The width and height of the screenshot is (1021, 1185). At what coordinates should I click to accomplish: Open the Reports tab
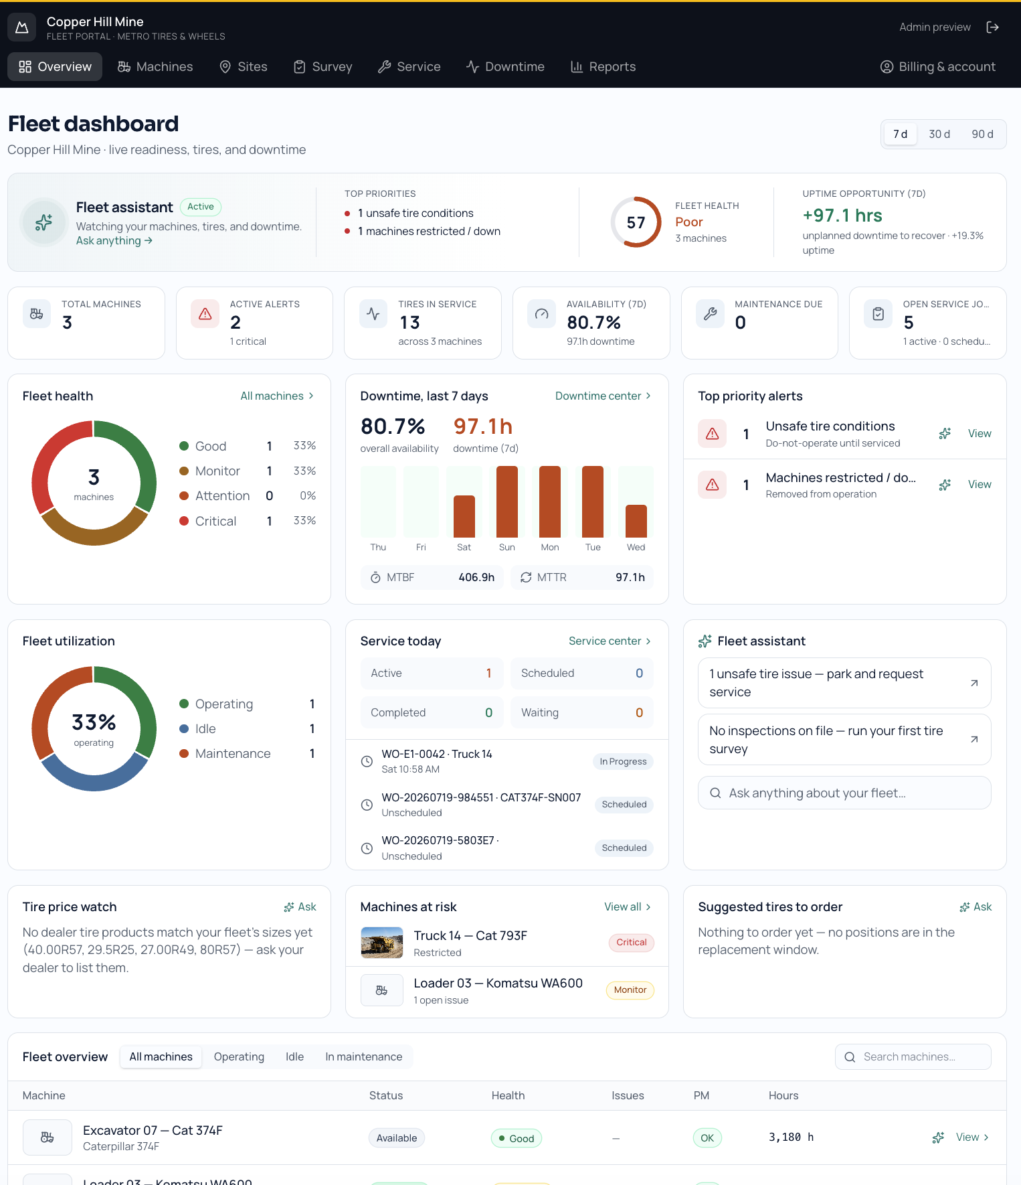tap(603, 67)
